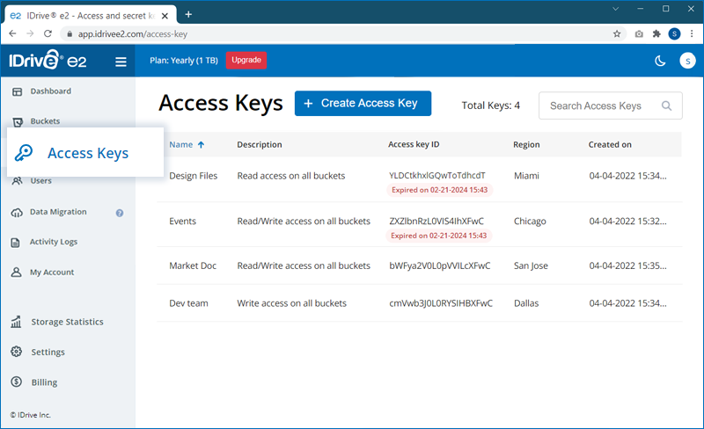Switch to dark mode moon icon

pos(660,61)
